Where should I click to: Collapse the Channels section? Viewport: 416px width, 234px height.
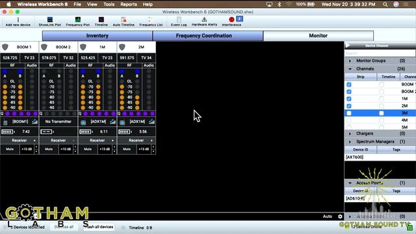(350, 69)
